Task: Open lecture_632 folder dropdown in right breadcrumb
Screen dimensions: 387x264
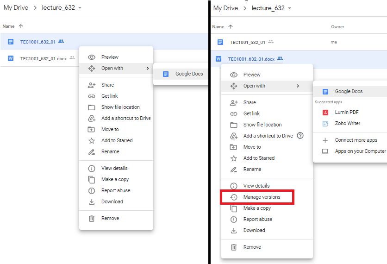Action: tap(289, 8)
